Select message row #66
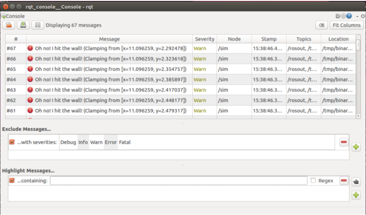Viewport: 366px width, 215px height. [181, 59]
